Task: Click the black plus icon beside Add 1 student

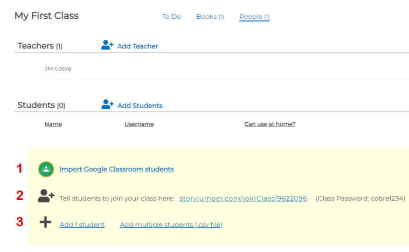Action: (46, 223)
